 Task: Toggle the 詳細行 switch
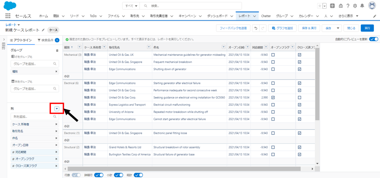(x=99, y=175)
